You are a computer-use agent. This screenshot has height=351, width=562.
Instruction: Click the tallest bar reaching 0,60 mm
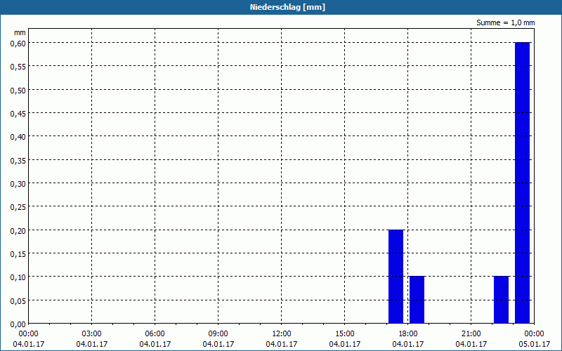pyautogui.click(x=522, y=183)
